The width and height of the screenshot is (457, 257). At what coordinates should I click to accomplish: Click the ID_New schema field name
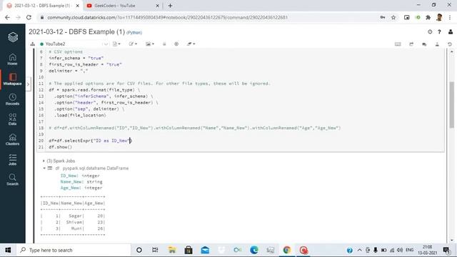[x=69, y=176]
